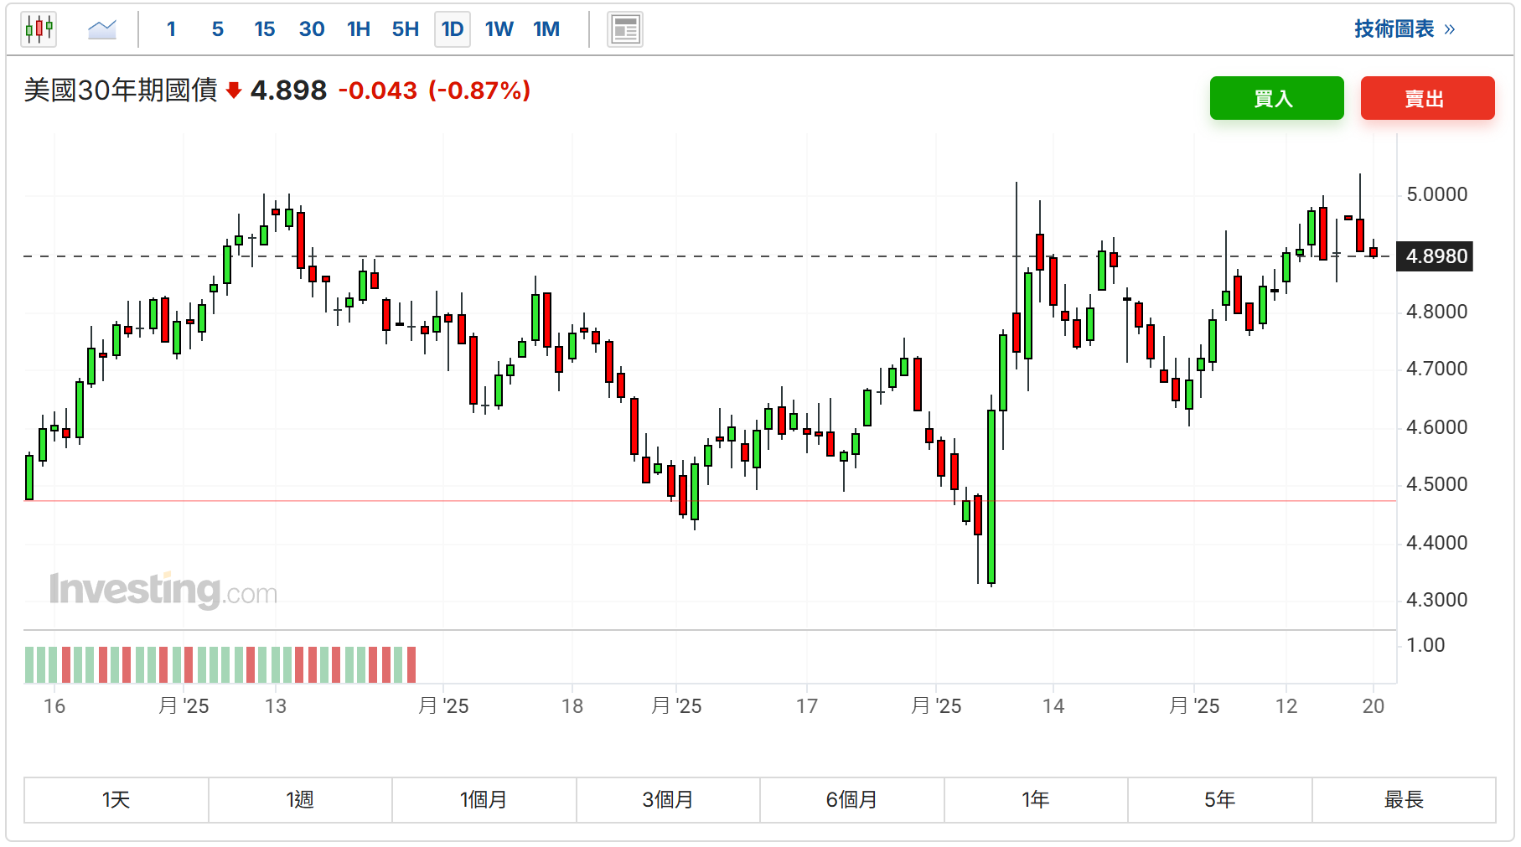The height and width of the screenshot is (847, 1521).
Task: Choose the 5H interval
Action: coord(406,29)
